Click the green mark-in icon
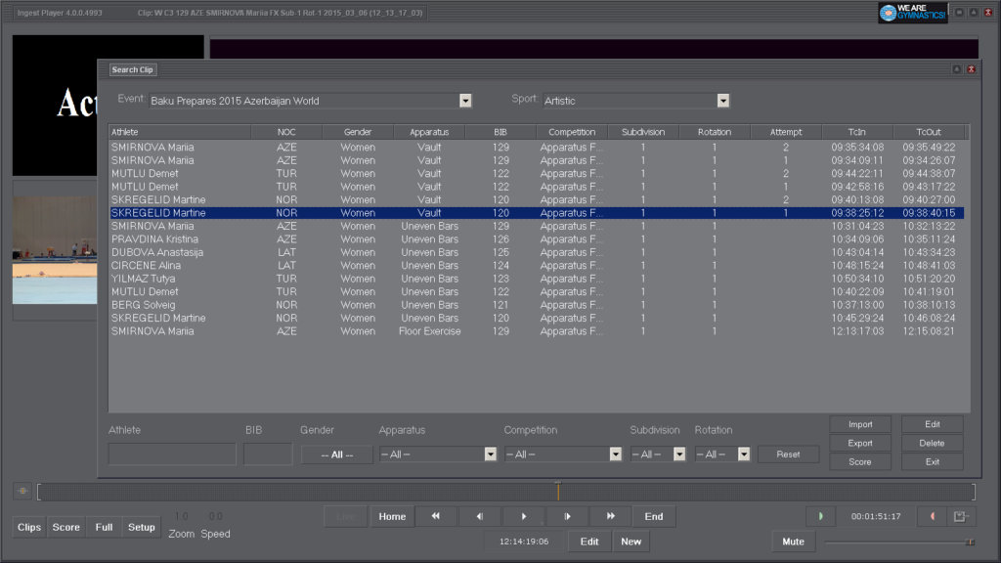The image size is (1001, 563). click(x=820, y=516)
